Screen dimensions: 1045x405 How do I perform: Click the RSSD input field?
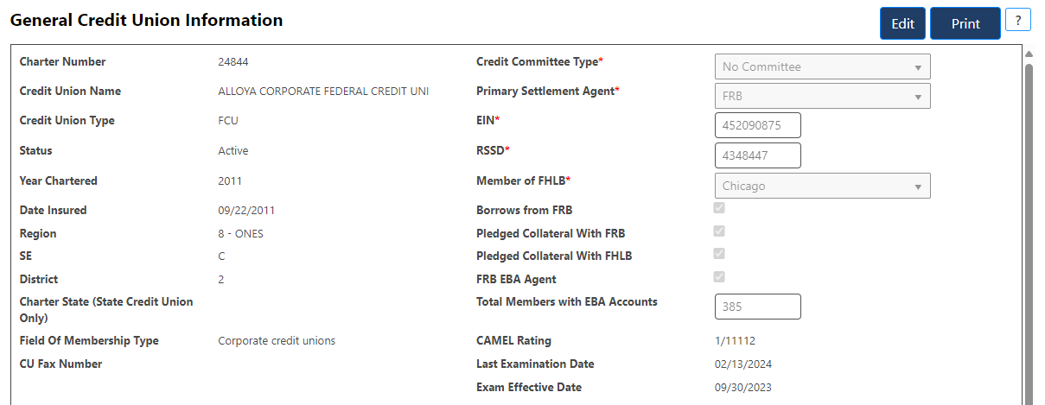(x=757, y=155)
